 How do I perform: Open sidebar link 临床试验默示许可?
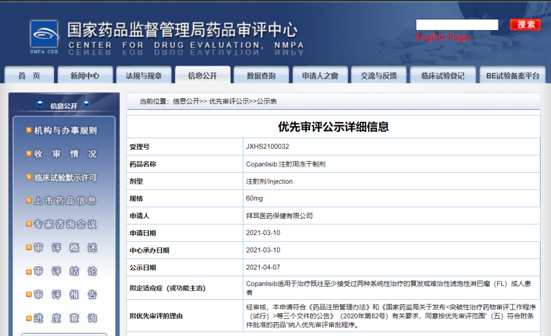point(65,177)
